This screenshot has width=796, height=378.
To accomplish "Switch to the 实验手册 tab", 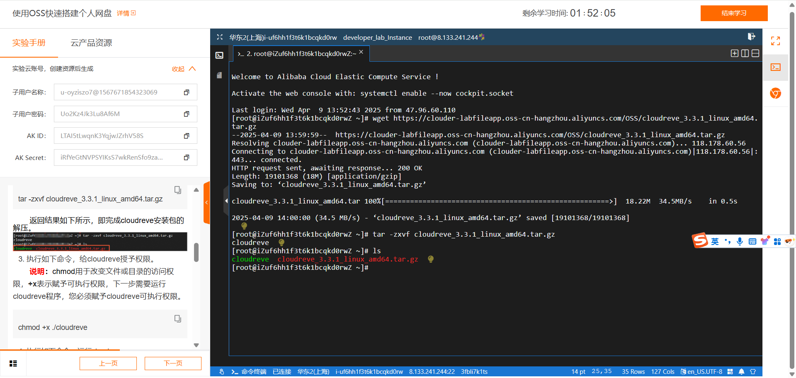I will click(x=29, y=43).
